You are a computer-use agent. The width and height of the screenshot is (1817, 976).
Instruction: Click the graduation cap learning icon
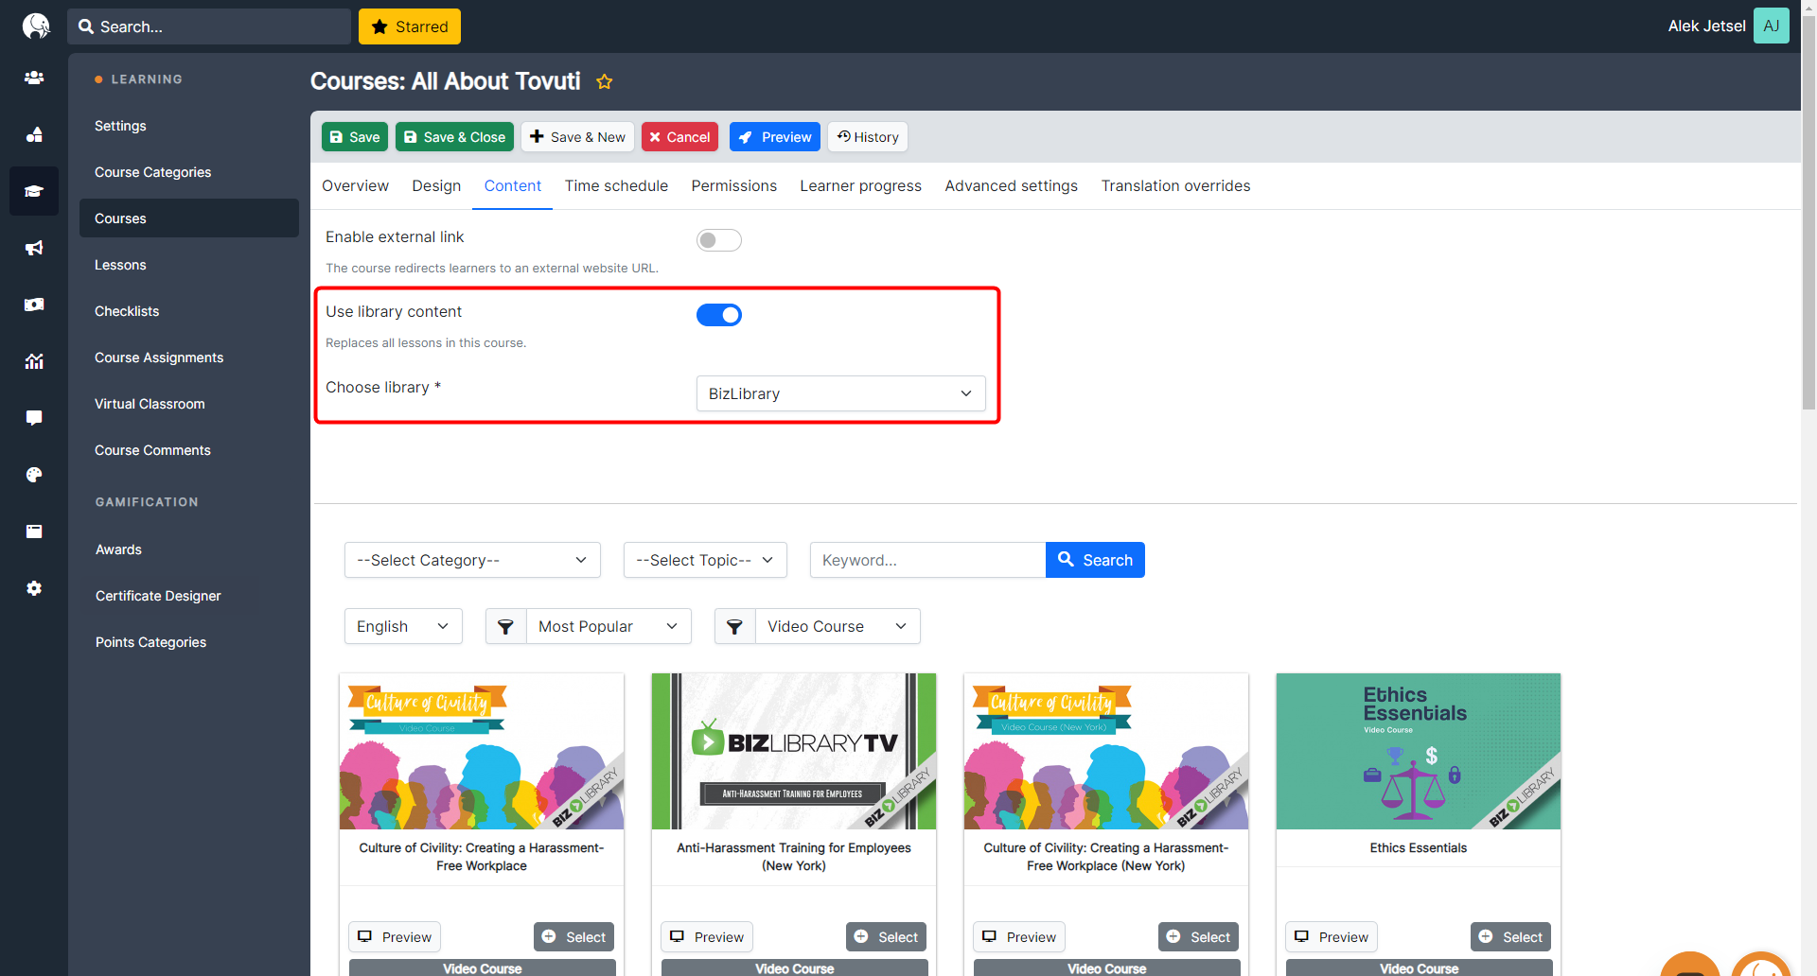(34, 191)
